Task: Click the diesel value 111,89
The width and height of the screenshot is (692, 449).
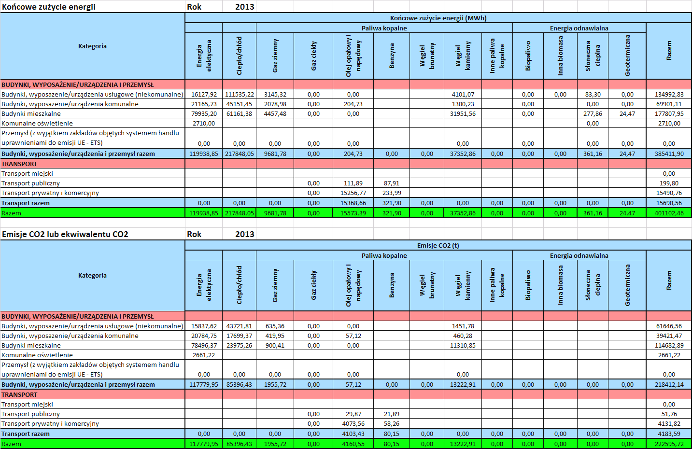Action: coord(353,183)
